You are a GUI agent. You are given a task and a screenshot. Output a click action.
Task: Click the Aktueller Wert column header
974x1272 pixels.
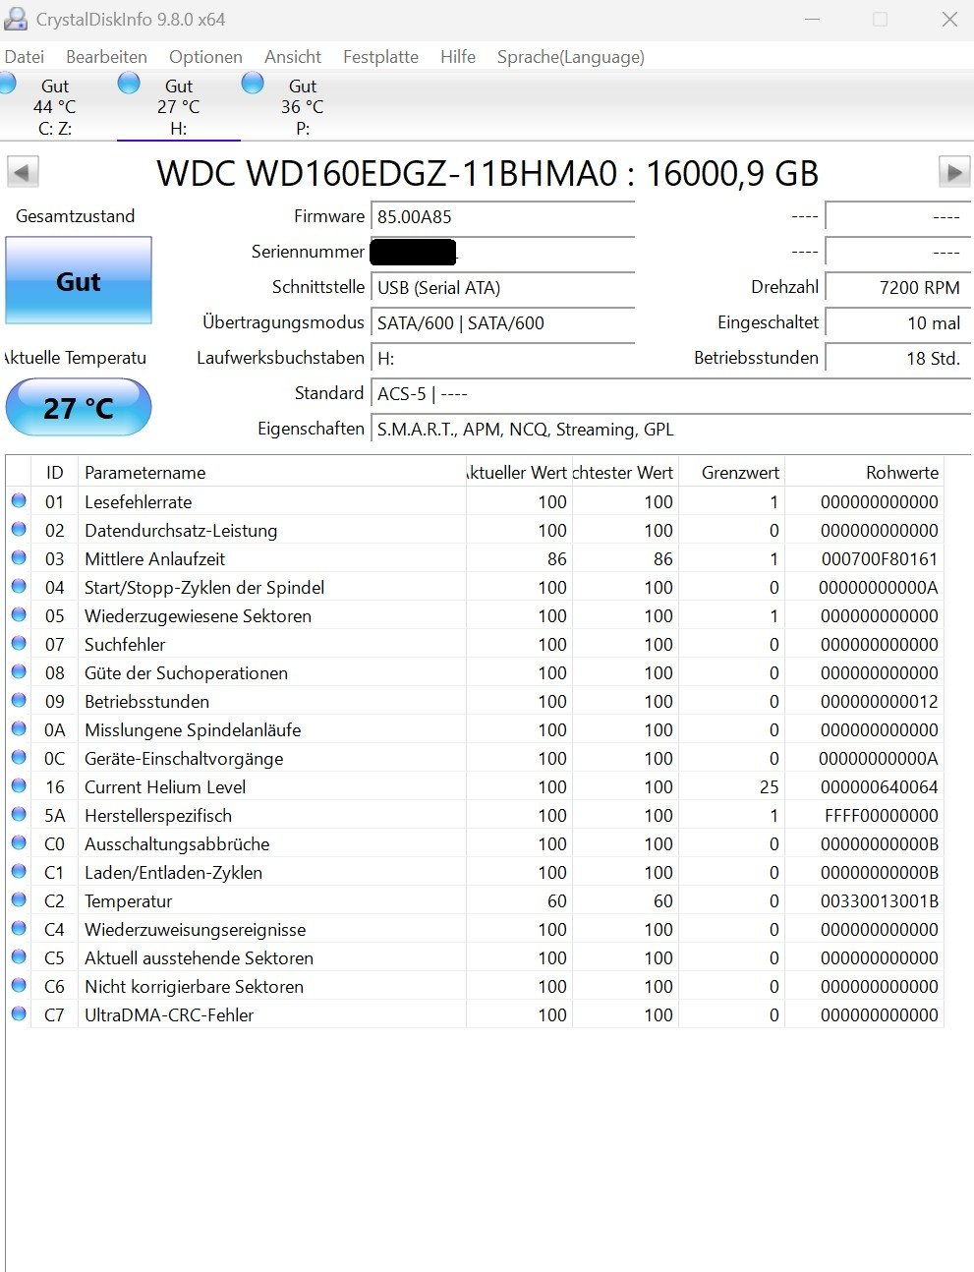click(x=518, y=472)
